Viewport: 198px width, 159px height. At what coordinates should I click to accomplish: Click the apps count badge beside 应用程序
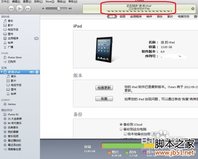coord(36,38)
